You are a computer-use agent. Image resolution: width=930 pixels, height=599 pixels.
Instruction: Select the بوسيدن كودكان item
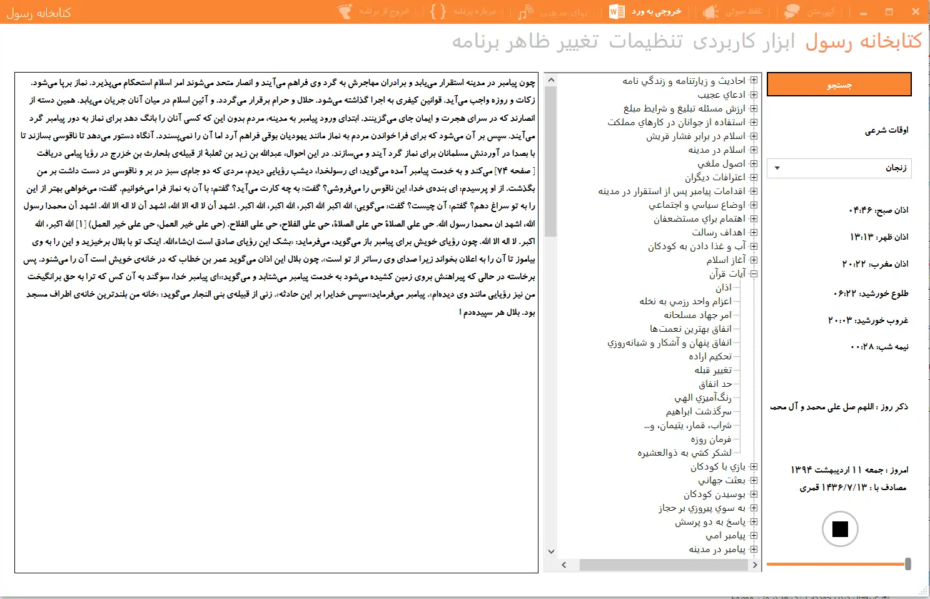tap(714, 494)
